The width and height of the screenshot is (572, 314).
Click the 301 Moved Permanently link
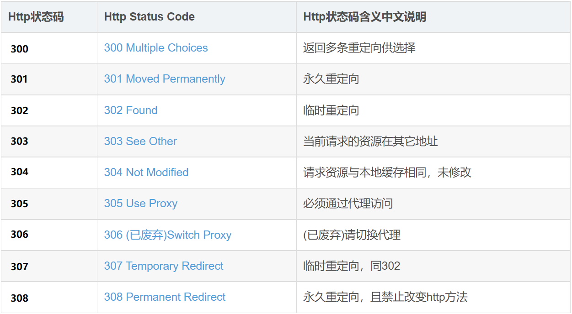pyautogui.click(x=165, y=79)
